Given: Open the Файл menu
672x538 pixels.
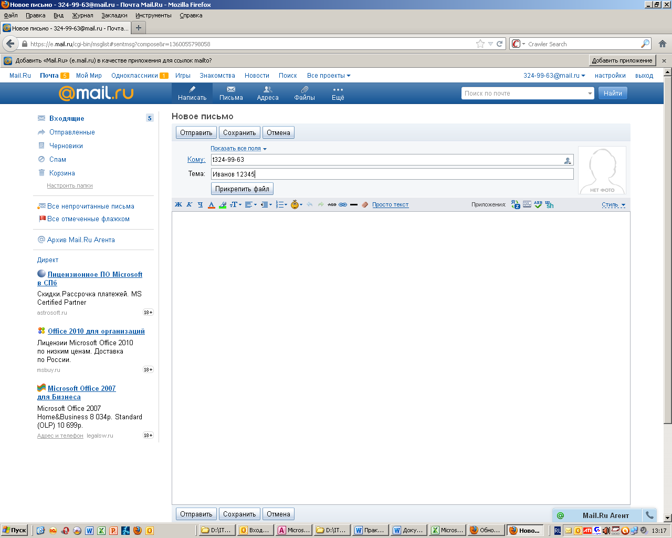Looking at the screenshot, I should (10, 15).
